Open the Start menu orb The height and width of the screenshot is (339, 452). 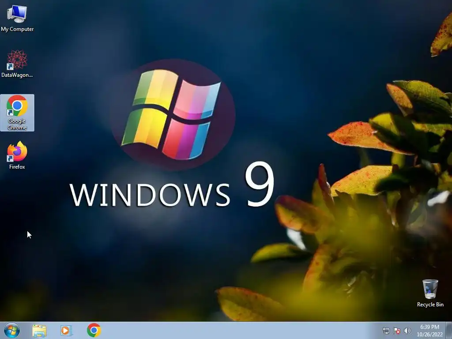pyautogui.click(x=12, y=330)
